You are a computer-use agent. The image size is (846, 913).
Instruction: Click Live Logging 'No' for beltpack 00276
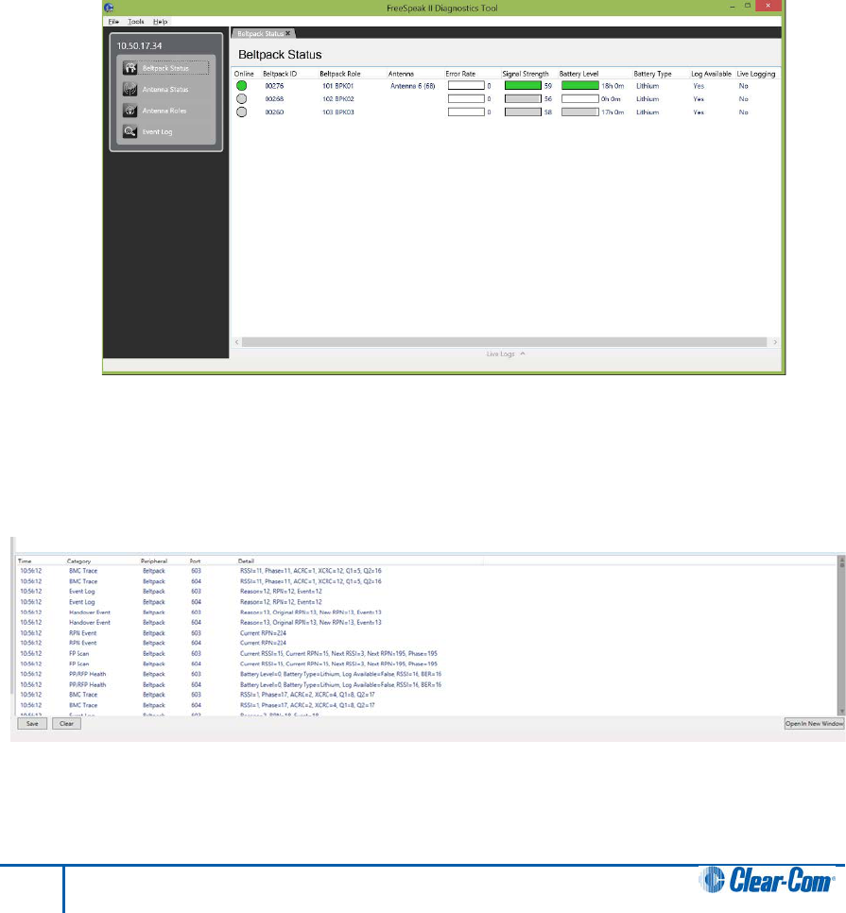tap(744, 86)
